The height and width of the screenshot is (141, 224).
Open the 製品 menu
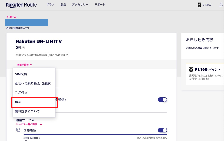click(63, 5)
